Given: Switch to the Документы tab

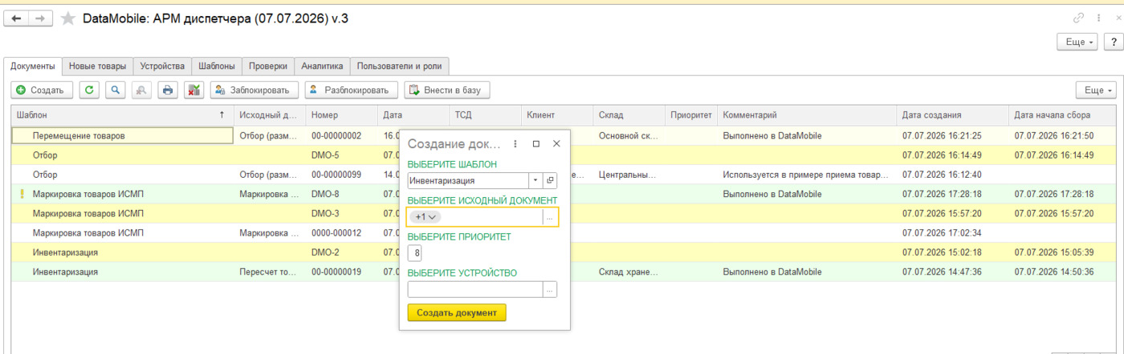Looking at the screenshot, I should [x=33, y=66].
